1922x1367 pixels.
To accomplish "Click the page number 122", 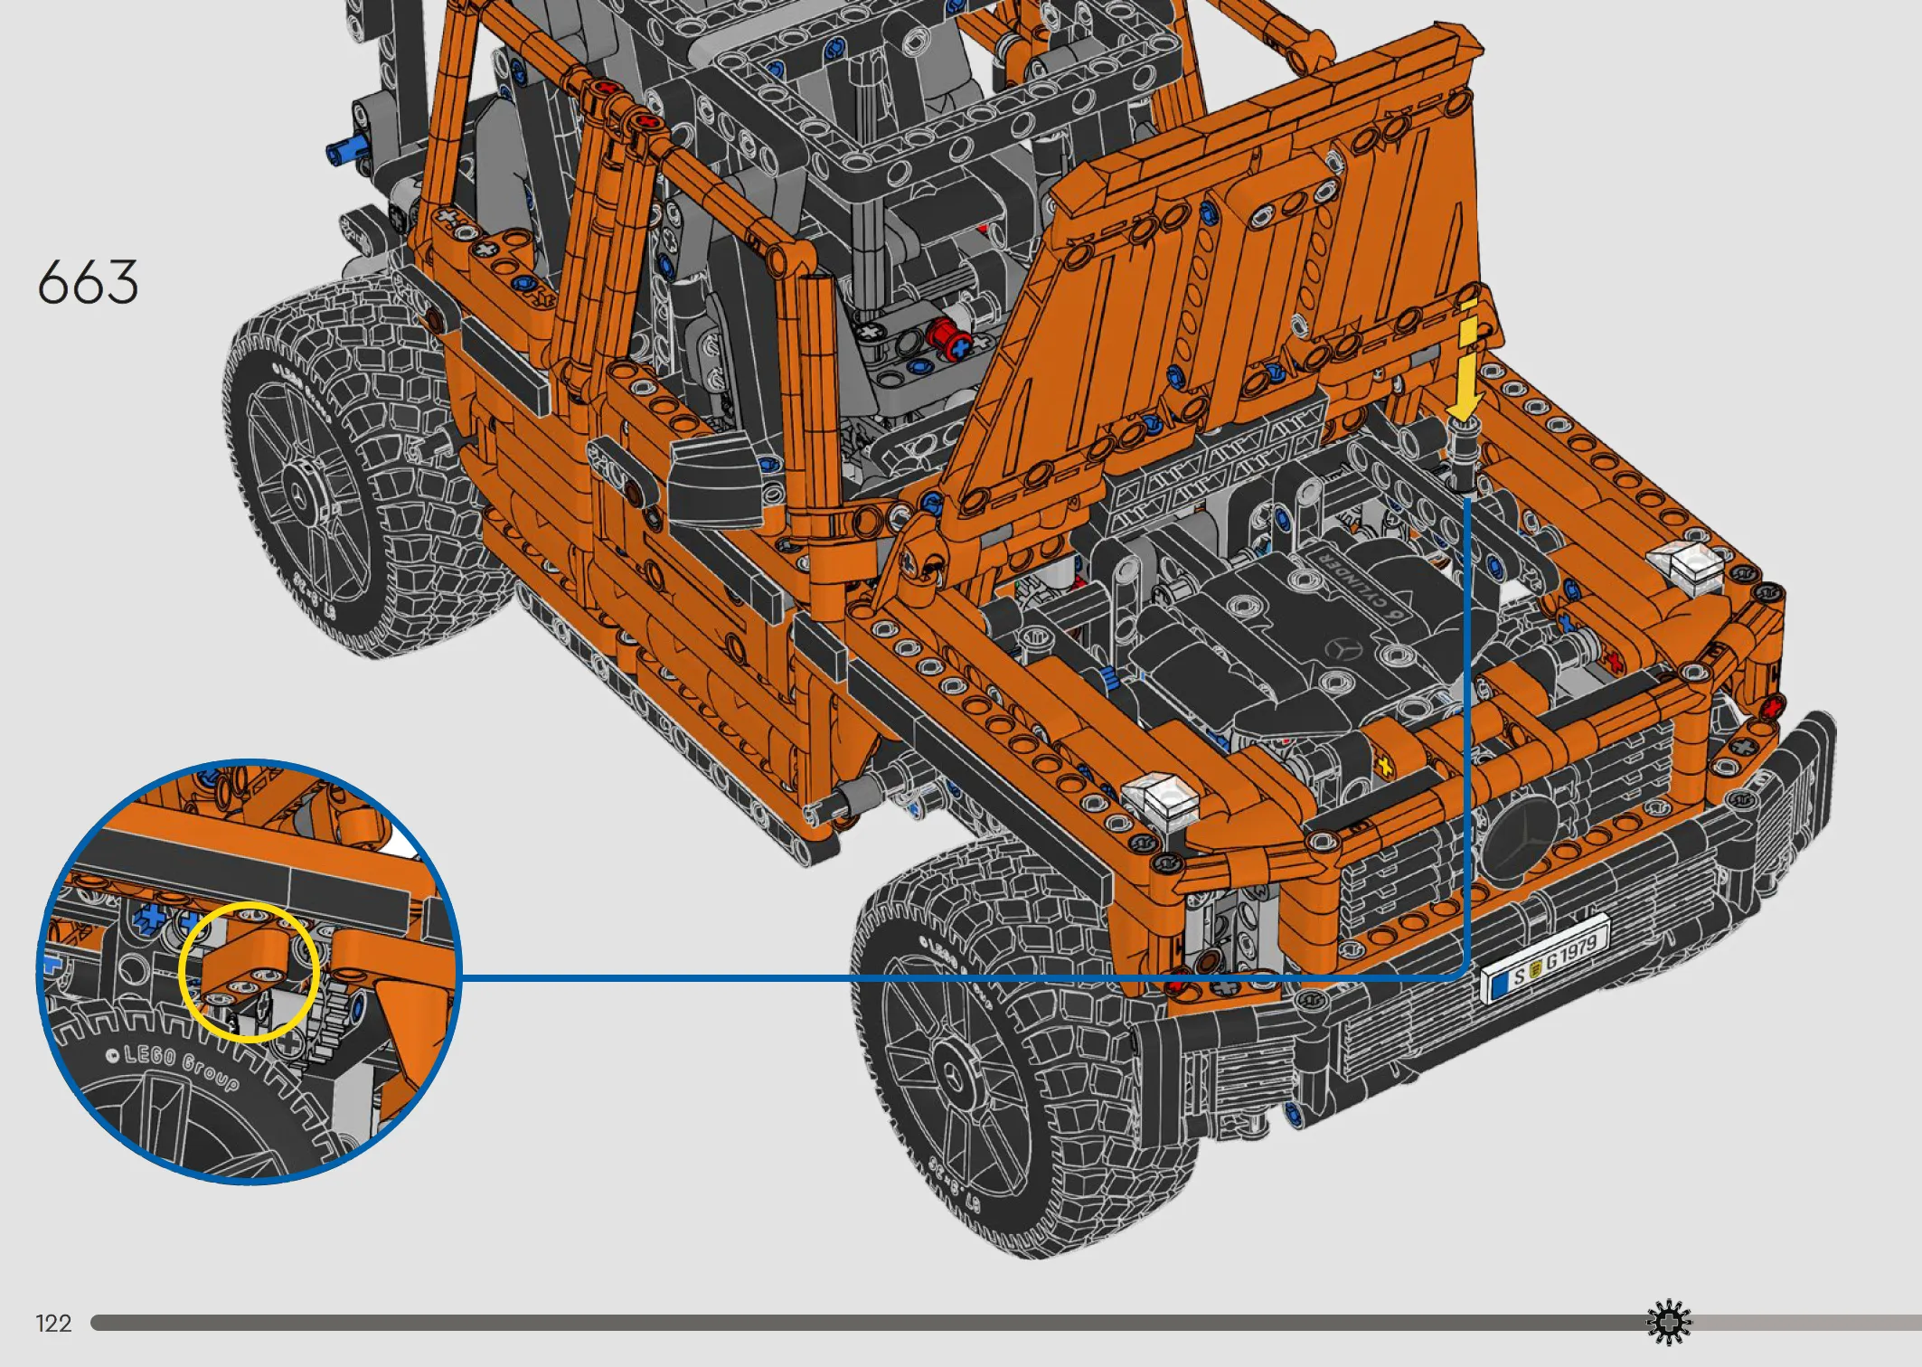I will coord(53,1324).
